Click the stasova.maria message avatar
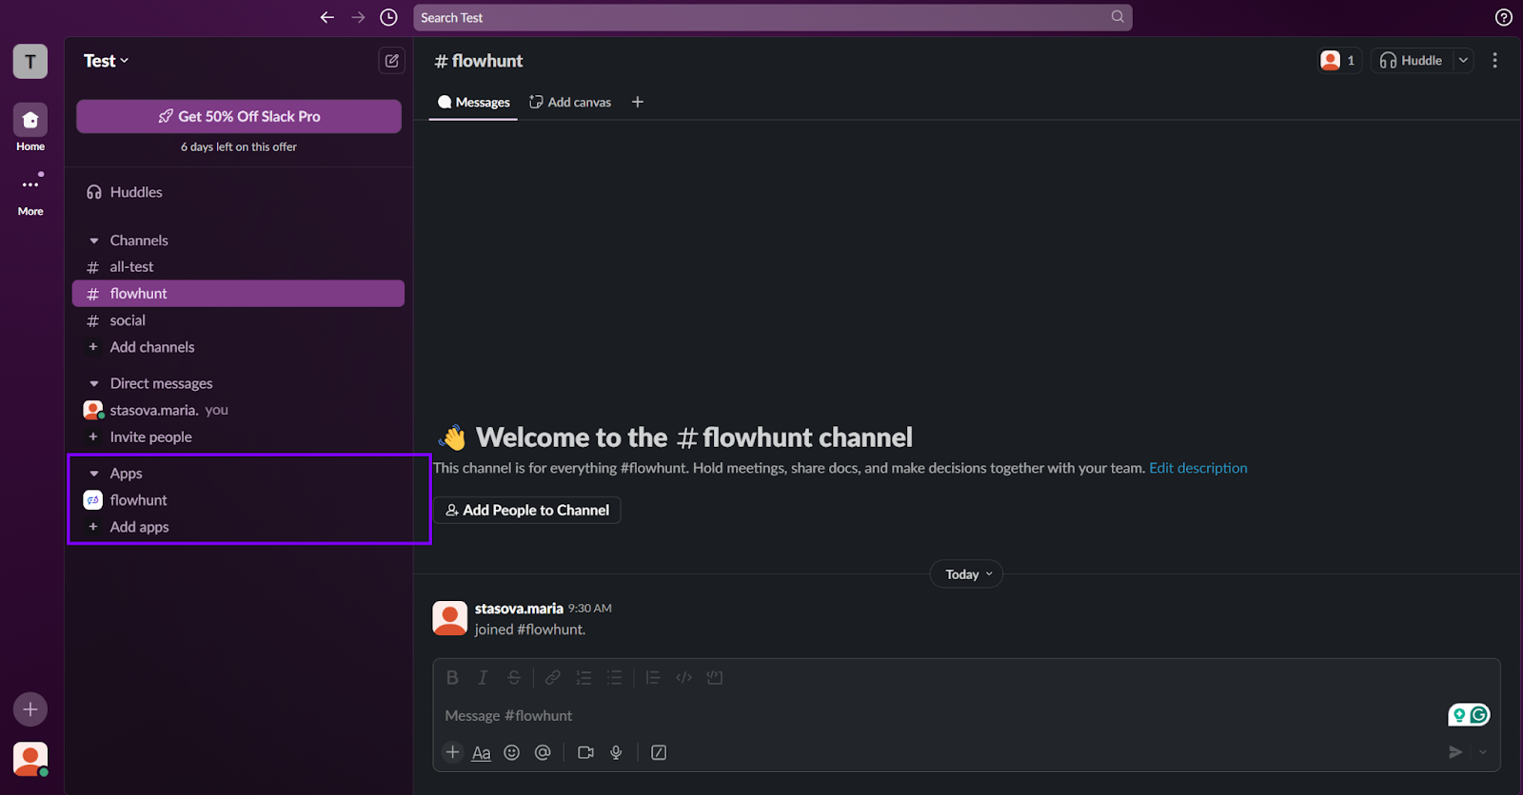 click(449, 618)
